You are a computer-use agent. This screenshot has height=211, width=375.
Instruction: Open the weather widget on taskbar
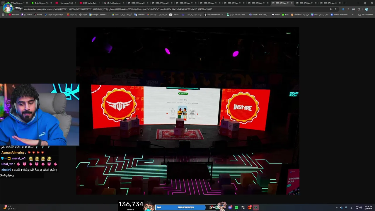tap(9, 207)
